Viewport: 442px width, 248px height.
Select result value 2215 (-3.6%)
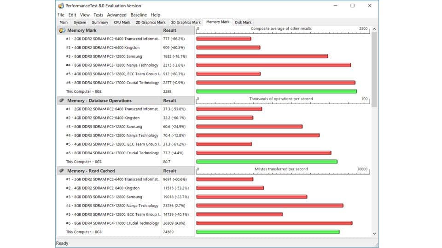(174, 65)
